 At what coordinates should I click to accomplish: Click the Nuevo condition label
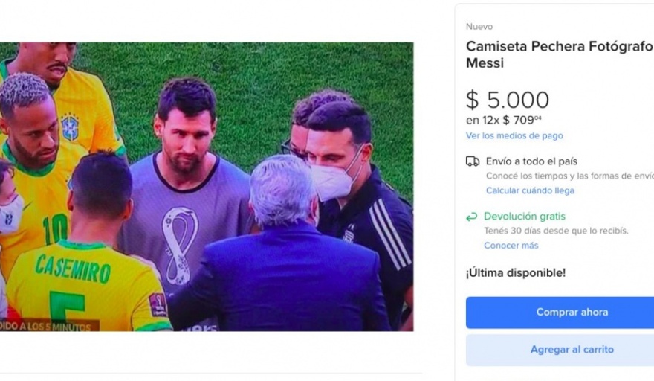(479, 27)
